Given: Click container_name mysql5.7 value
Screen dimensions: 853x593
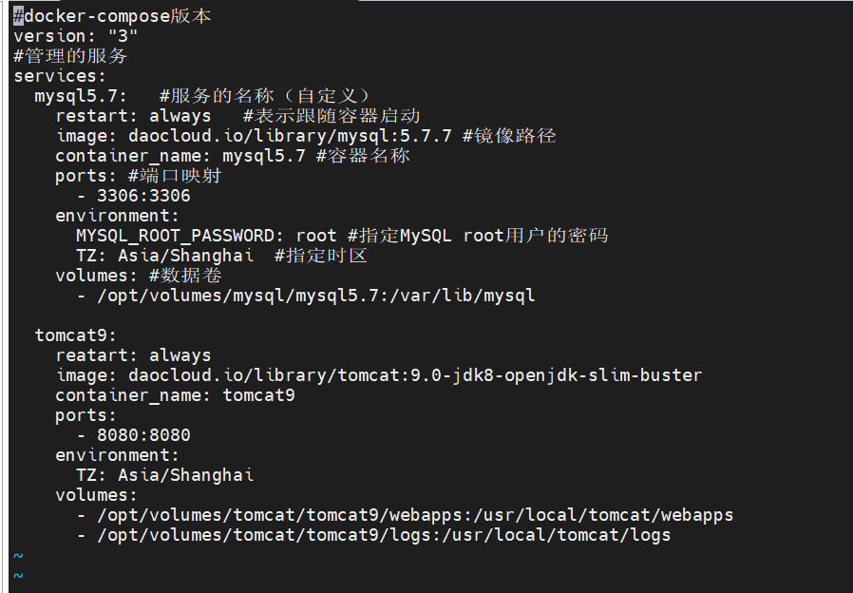Looking at the screenshot, I should (x=264, y=156).
